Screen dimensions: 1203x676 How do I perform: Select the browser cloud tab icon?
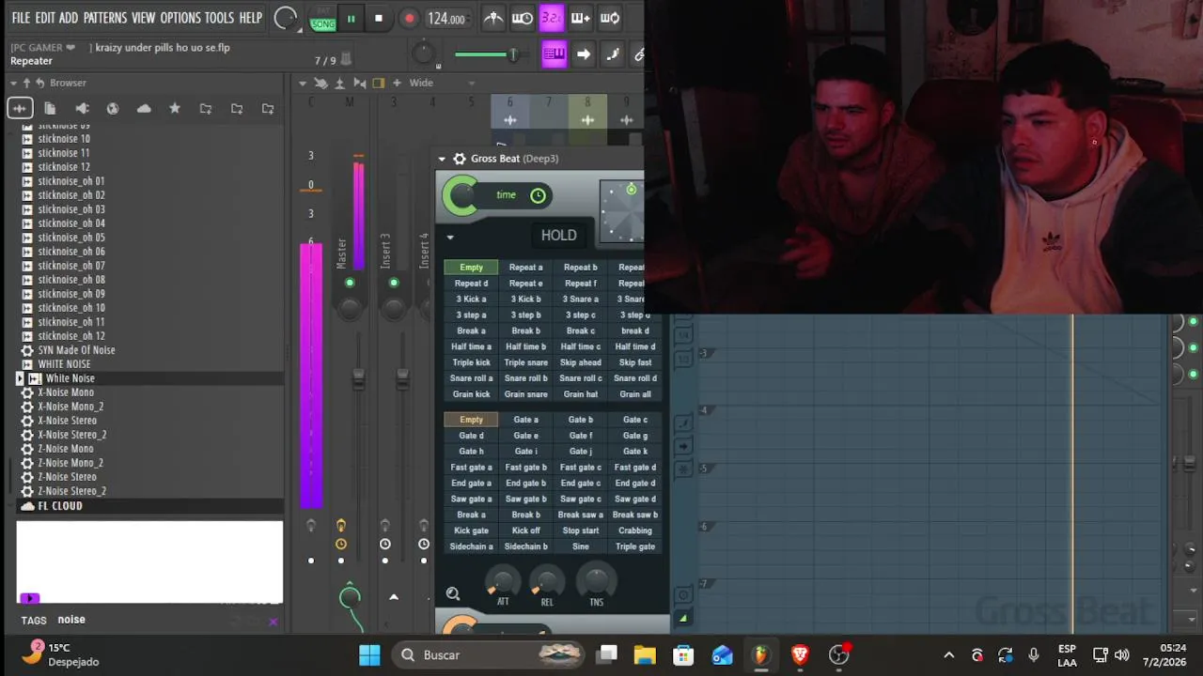click(x=144, y=108)
